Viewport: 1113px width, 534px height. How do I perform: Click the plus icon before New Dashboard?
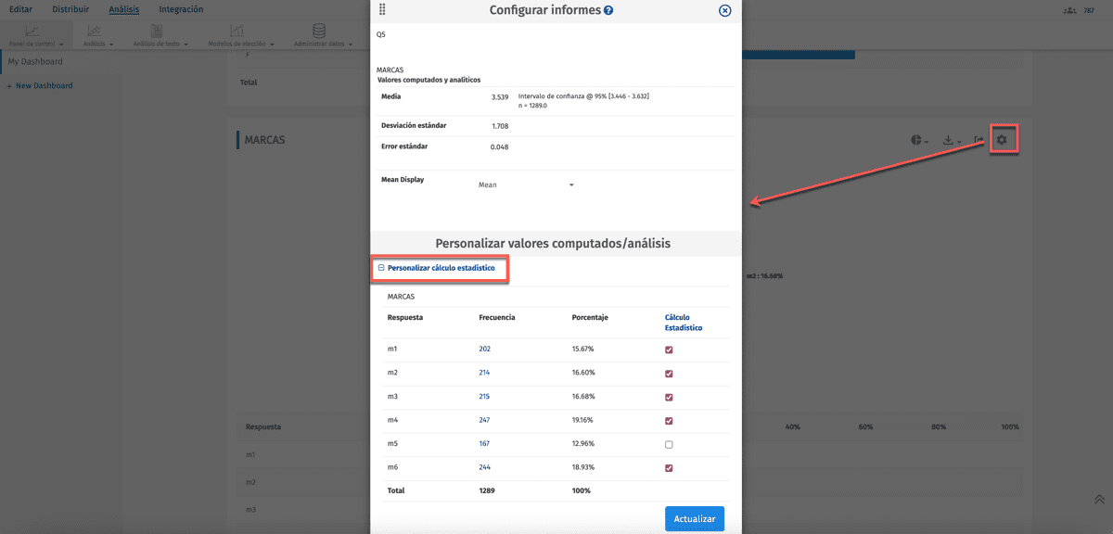[10, 85]
